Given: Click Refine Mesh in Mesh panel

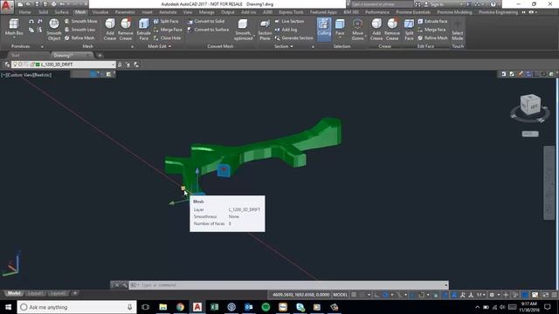Looking at the screenshot, I should pyautogui.click(x=79, y=38).
